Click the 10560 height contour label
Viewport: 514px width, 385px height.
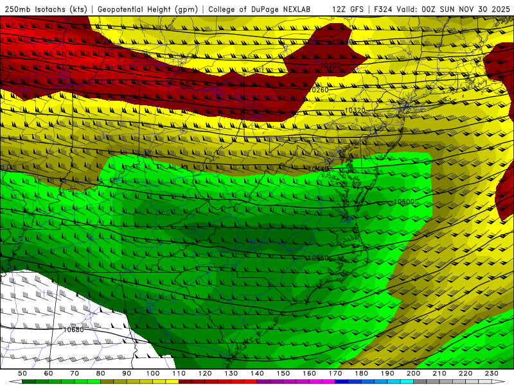pyautogui.click(x=318, y=258)
